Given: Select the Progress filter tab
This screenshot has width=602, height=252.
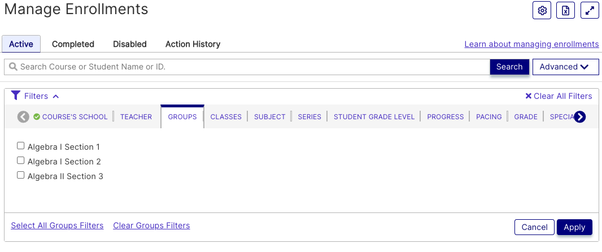Looking at the screenshot, I should (446, 117).
